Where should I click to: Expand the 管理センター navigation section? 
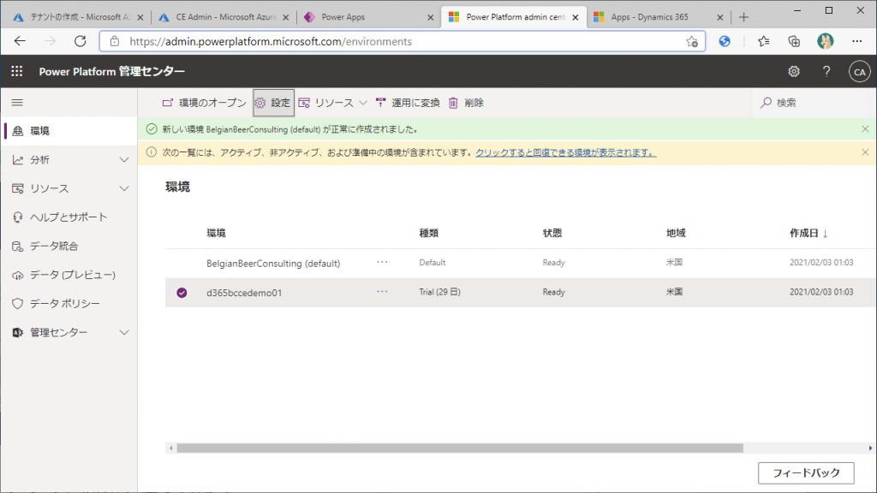124,333
